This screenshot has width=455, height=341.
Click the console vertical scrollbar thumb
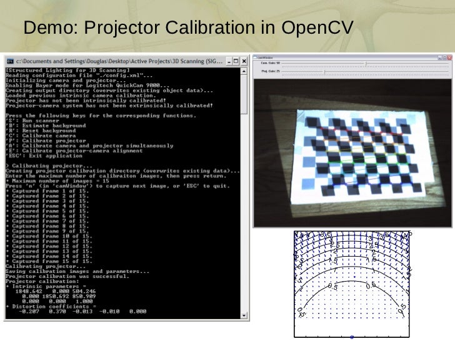tap(244, 94)
